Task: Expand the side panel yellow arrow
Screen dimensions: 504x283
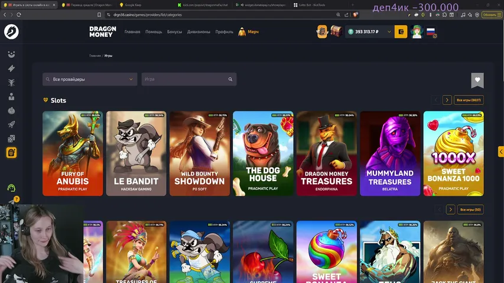Action: [501, 152]
